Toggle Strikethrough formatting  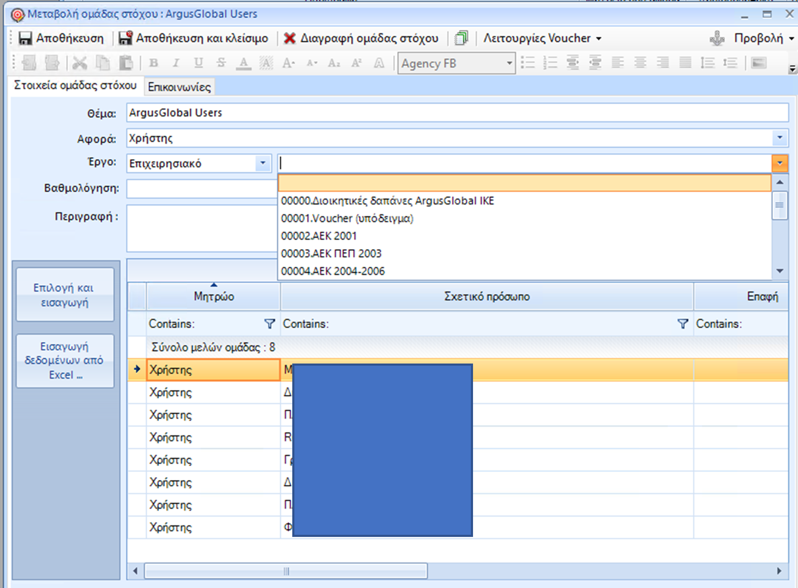(x=221, y=63)
